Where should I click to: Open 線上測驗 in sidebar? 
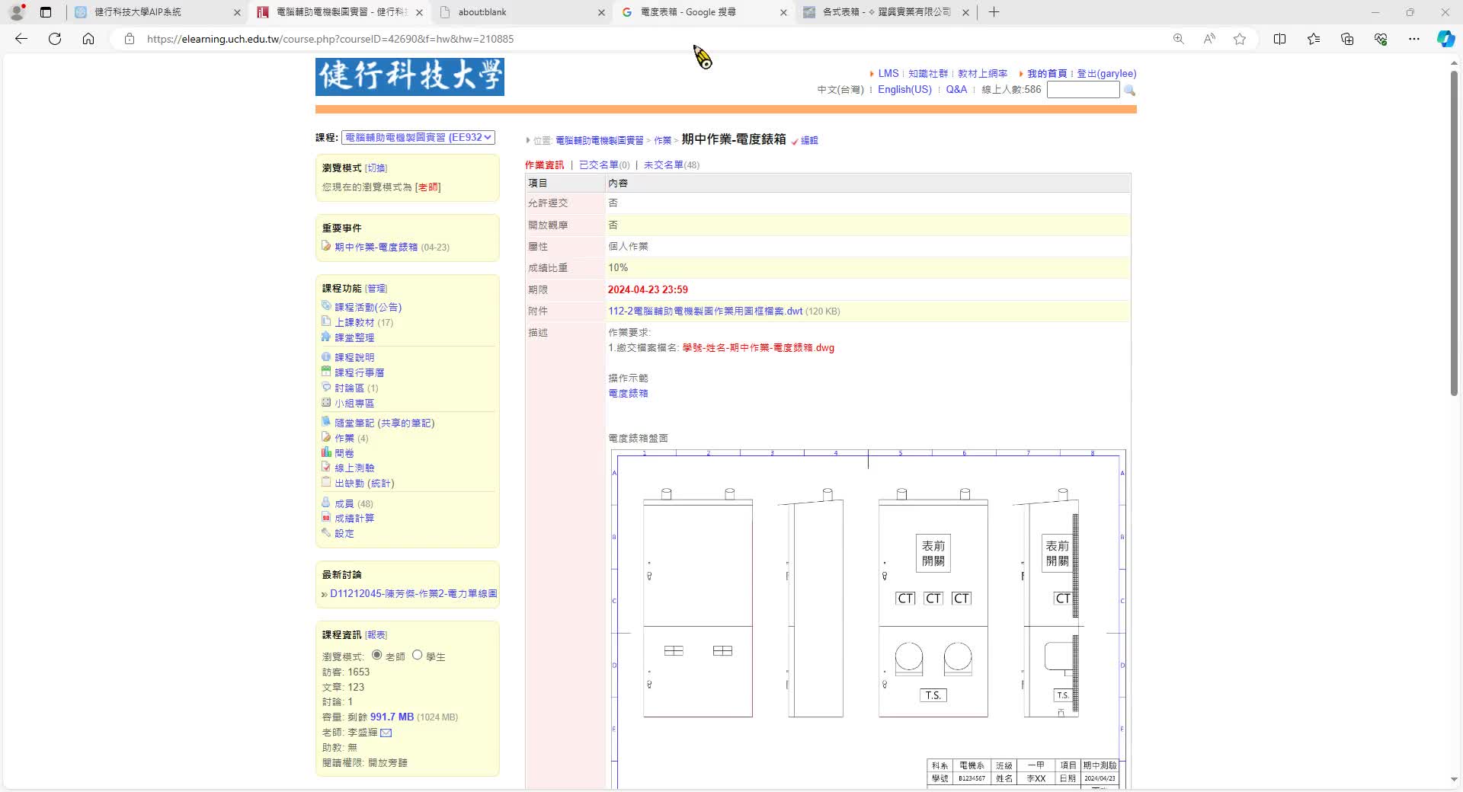point(354,468)
